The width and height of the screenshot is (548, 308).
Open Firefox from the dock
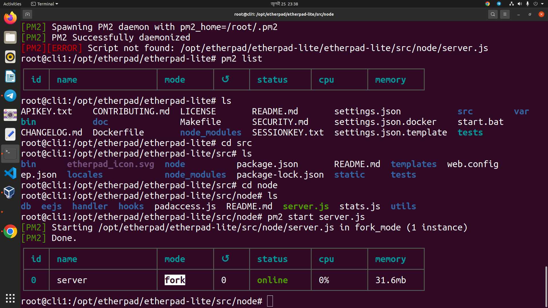tap(10, 18)
